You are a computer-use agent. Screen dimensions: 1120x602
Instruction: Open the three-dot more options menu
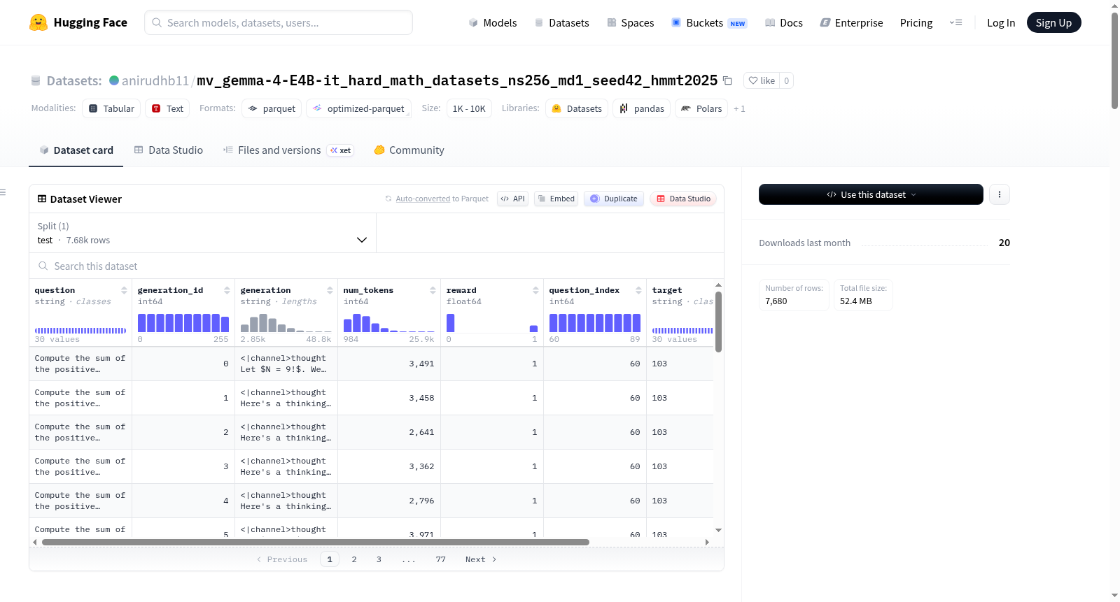[x=1000, y=194]
